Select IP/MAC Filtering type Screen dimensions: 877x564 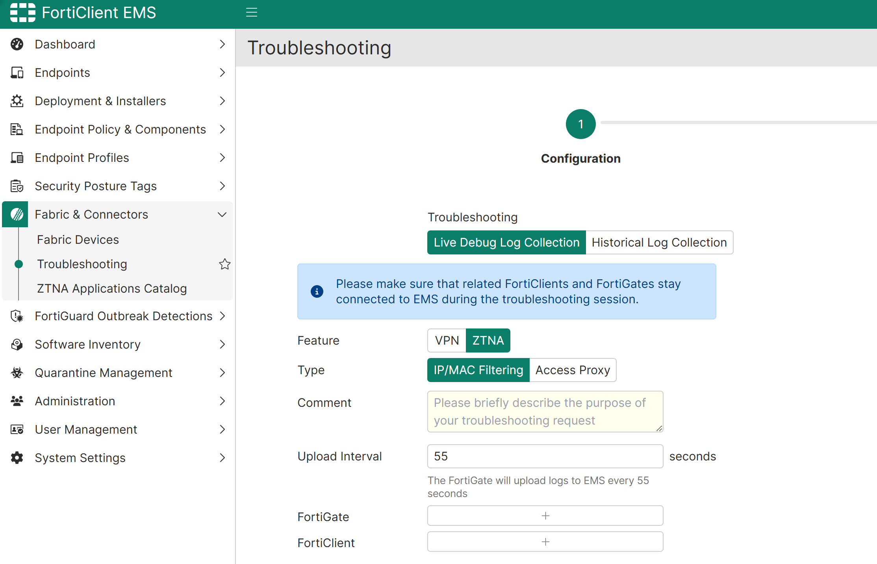478,370
